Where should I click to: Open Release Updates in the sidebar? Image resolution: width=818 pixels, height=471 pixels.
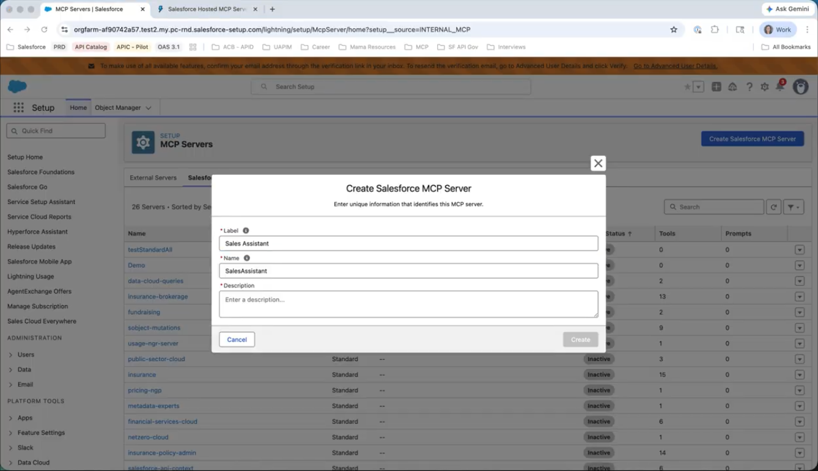click(x=31, y=247)
